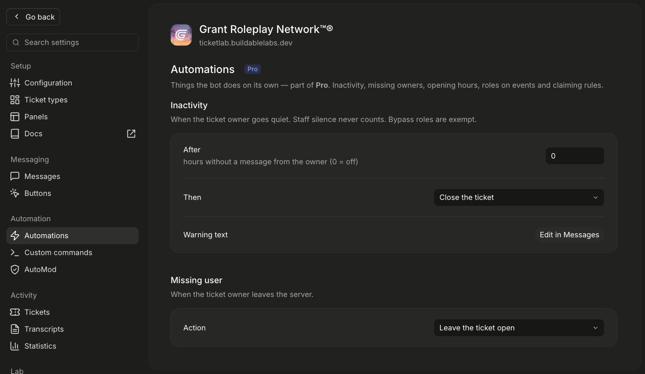The height and width of the screenshot is (374, 645).
Task: Click the Go back arrow icon
Action: click(x=16, y=16)
